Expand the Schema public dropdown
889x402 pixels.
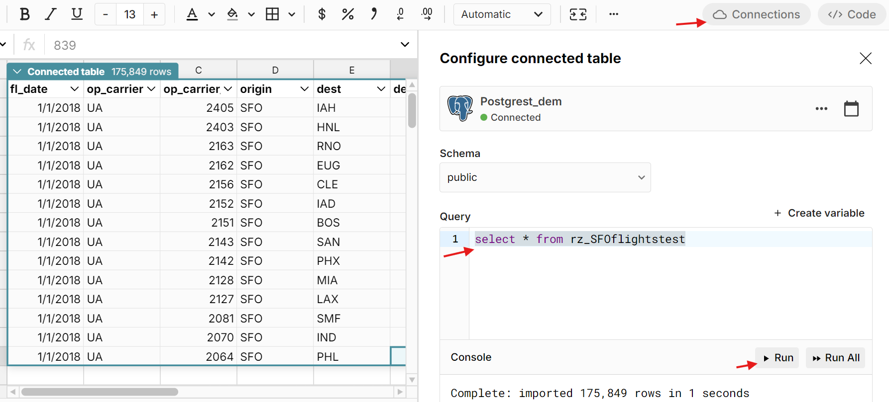(x=545, y=177)
